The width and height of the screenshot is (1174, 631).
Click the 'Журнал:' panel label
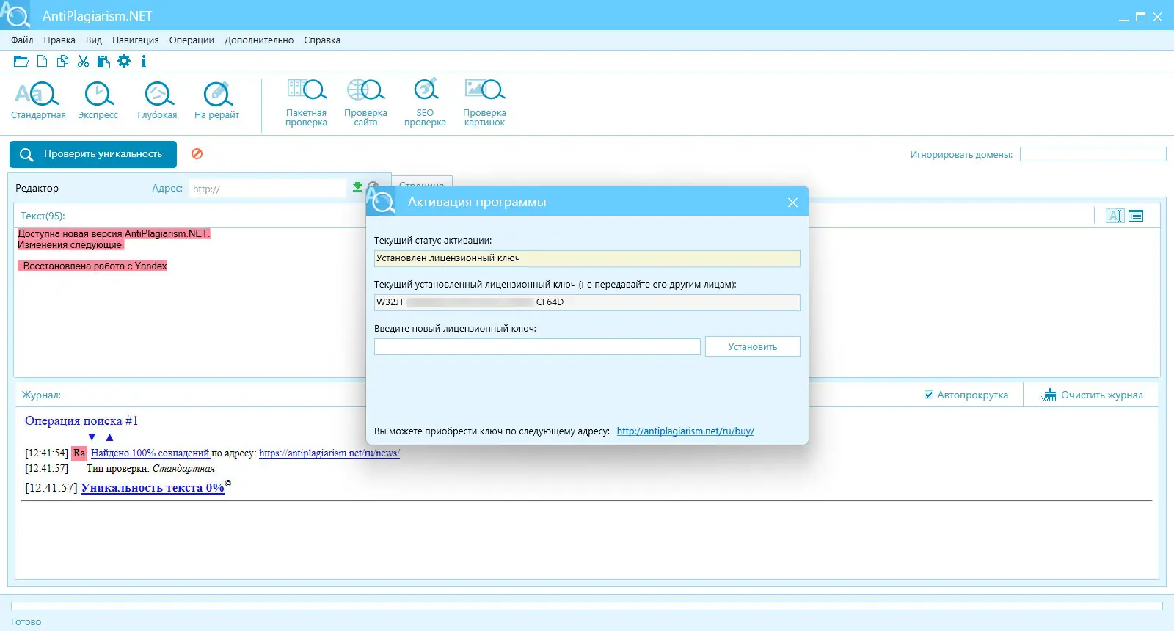pyautogui.click(x=41, y=395)
